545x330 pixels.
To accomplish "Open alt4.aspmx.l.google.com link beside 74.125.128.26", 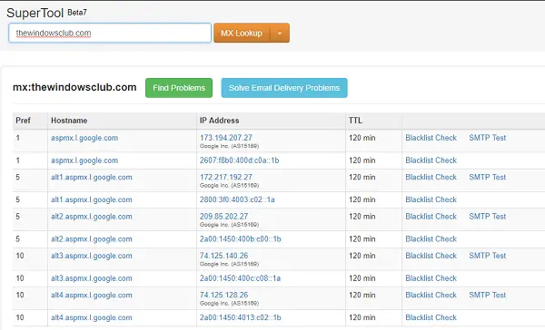I will pyautogui.click(x=92, y=295).
